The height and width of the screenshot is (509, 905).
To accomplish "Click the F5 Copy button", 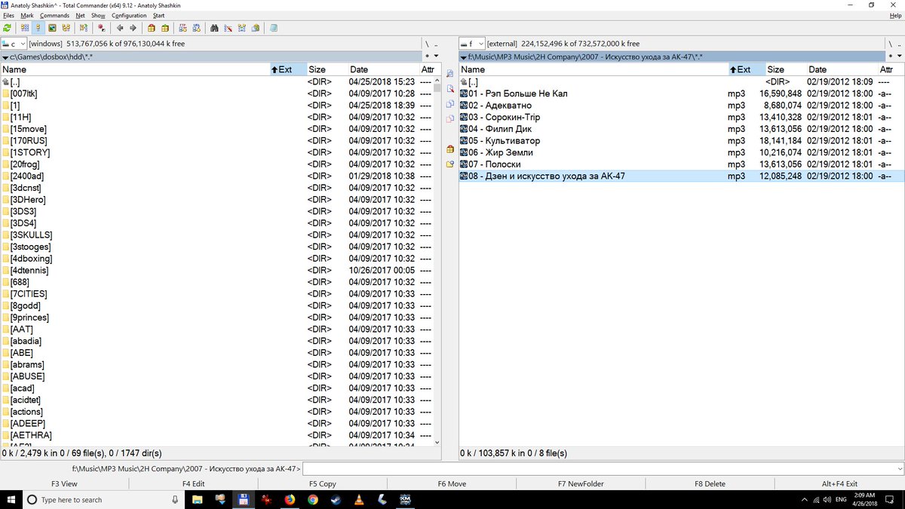I will tap(322, 484).
